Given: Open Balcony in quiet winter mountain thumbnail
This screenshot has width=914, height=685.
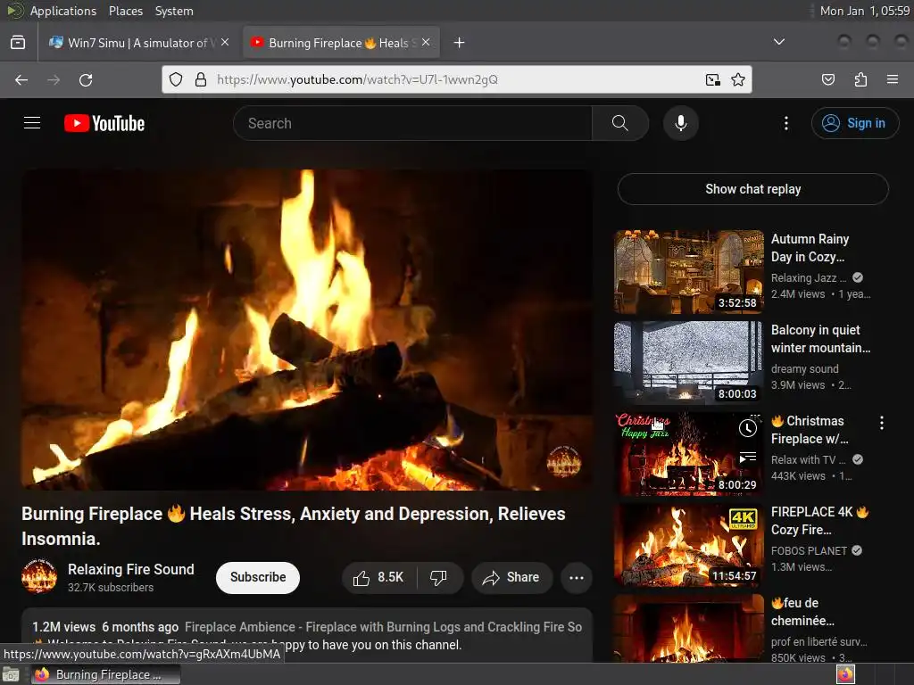Looking at the screenshot, I should point(688,362).
